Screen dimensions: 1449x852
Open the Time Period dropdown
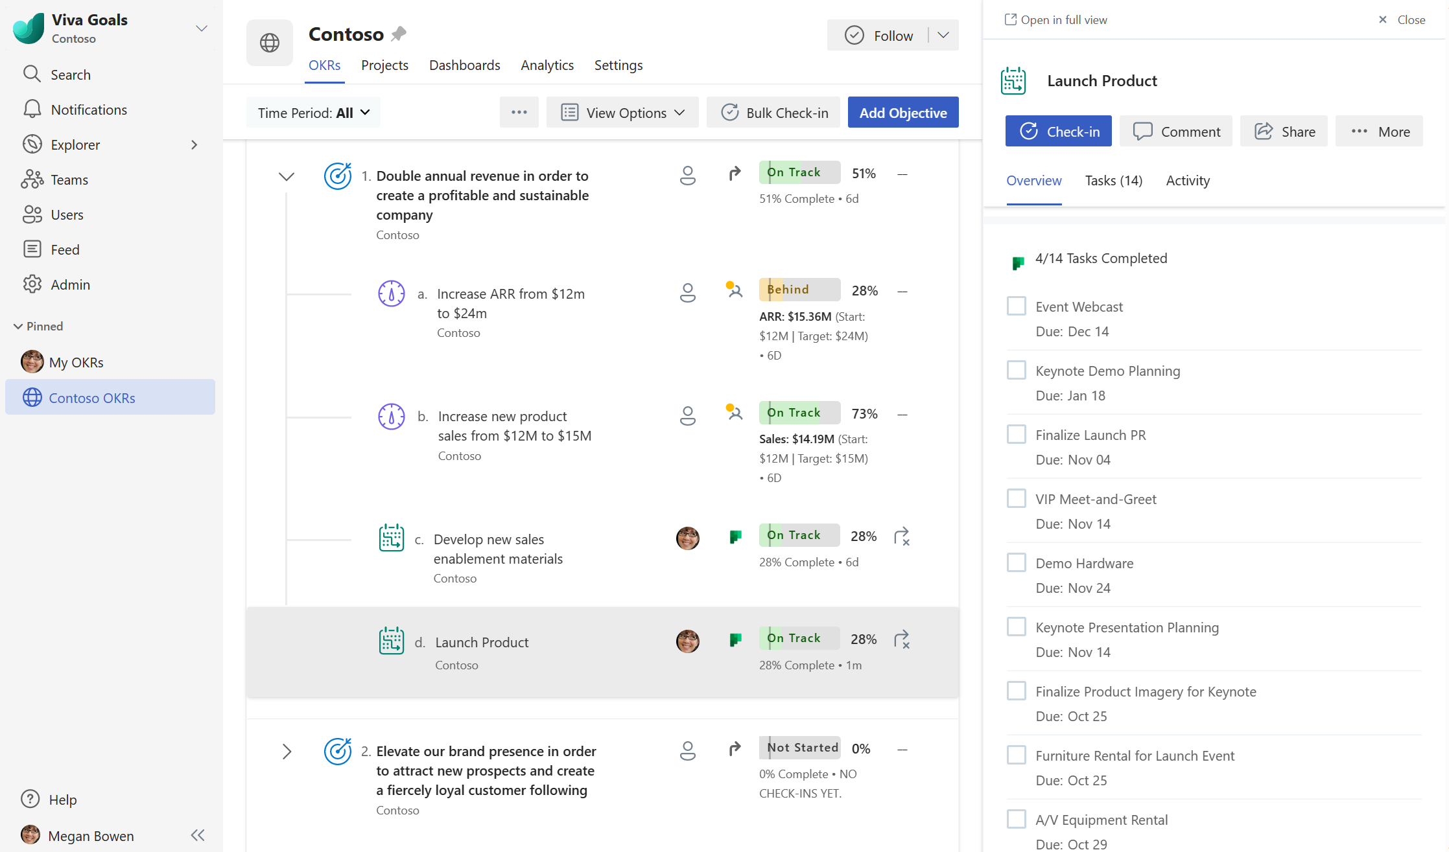coord(313,112)
